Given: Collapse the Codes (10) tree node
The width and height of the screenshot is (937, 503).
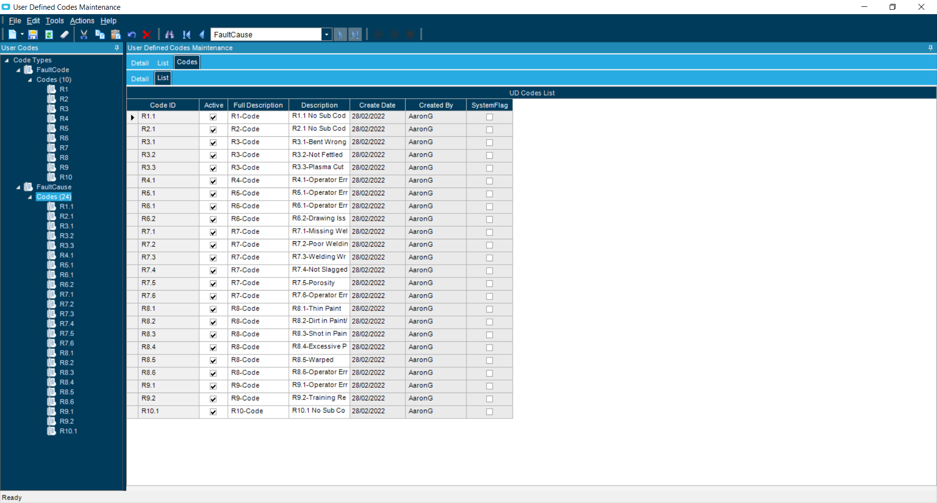Looking at the screenshot, I should click(x=30, y=80).
